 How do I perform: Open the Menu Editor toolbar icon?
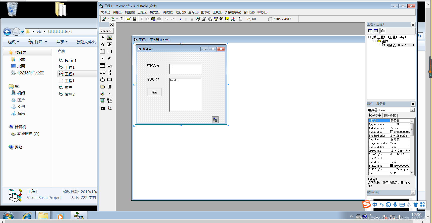122,19
